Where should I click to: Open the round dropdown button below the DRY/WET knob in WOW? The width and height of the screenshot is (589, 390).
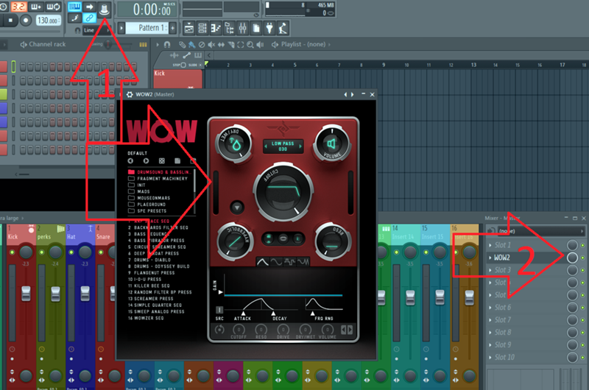[236, 208]
